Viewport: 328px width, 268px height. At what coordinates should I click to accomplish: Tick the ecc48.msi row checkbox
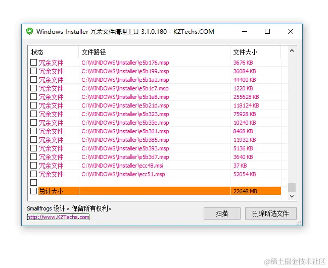tap(33, 165)
